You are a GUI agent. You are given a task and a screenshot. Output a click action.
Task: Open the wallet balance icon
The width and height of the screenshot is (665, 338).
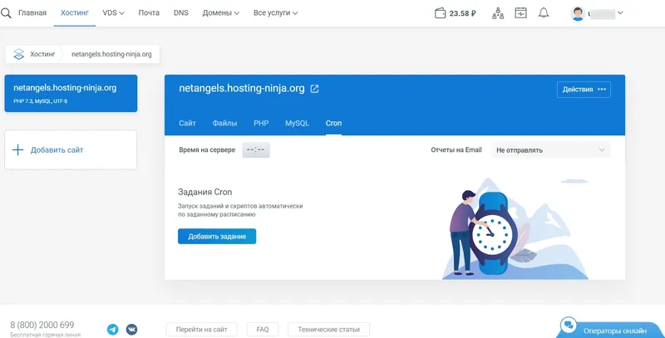[x=441, y=13]
